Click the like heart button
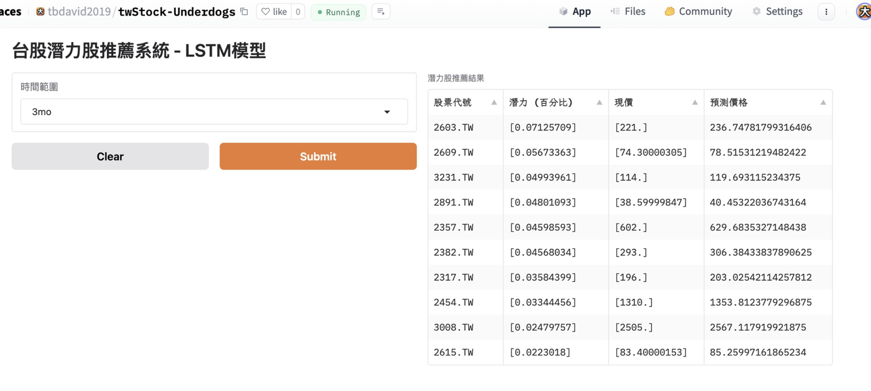The image size is (871, 391). (274, 12)
